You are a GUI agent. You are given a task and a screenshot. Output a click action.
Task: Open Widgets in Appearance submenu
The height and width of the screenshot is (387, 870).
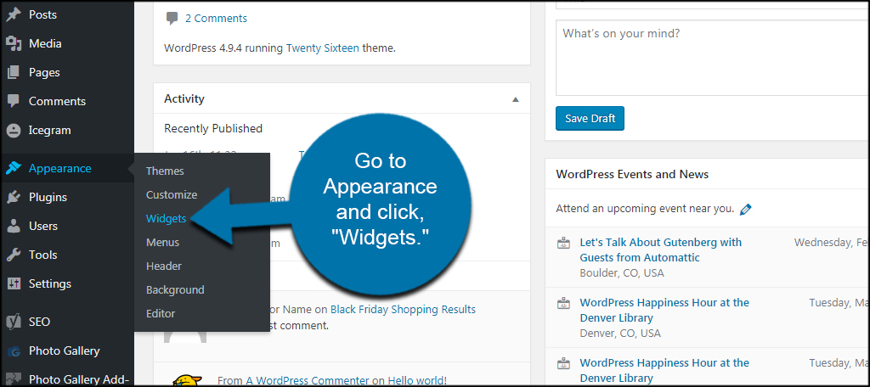pos(166,218)
